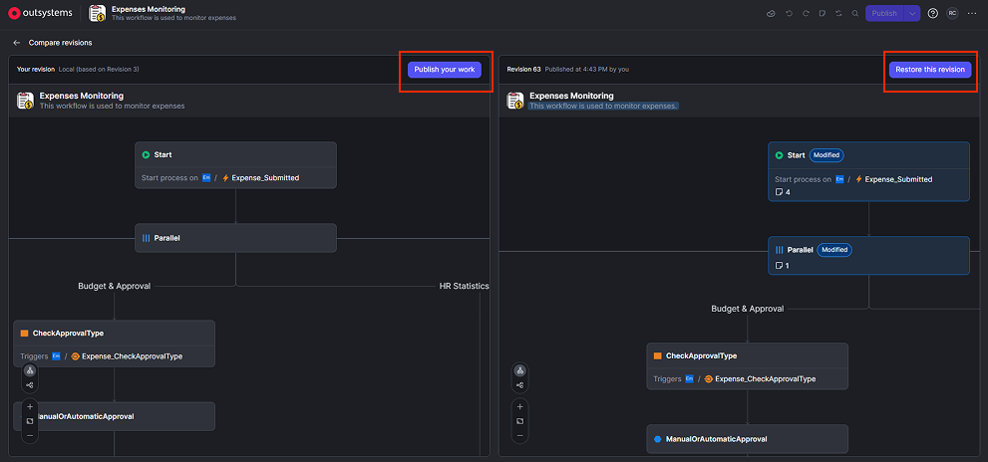The width and height of the screenshot is (988, 462).
Task: Click highlighted workflow description in Revision 63
Action: point(603,107)
